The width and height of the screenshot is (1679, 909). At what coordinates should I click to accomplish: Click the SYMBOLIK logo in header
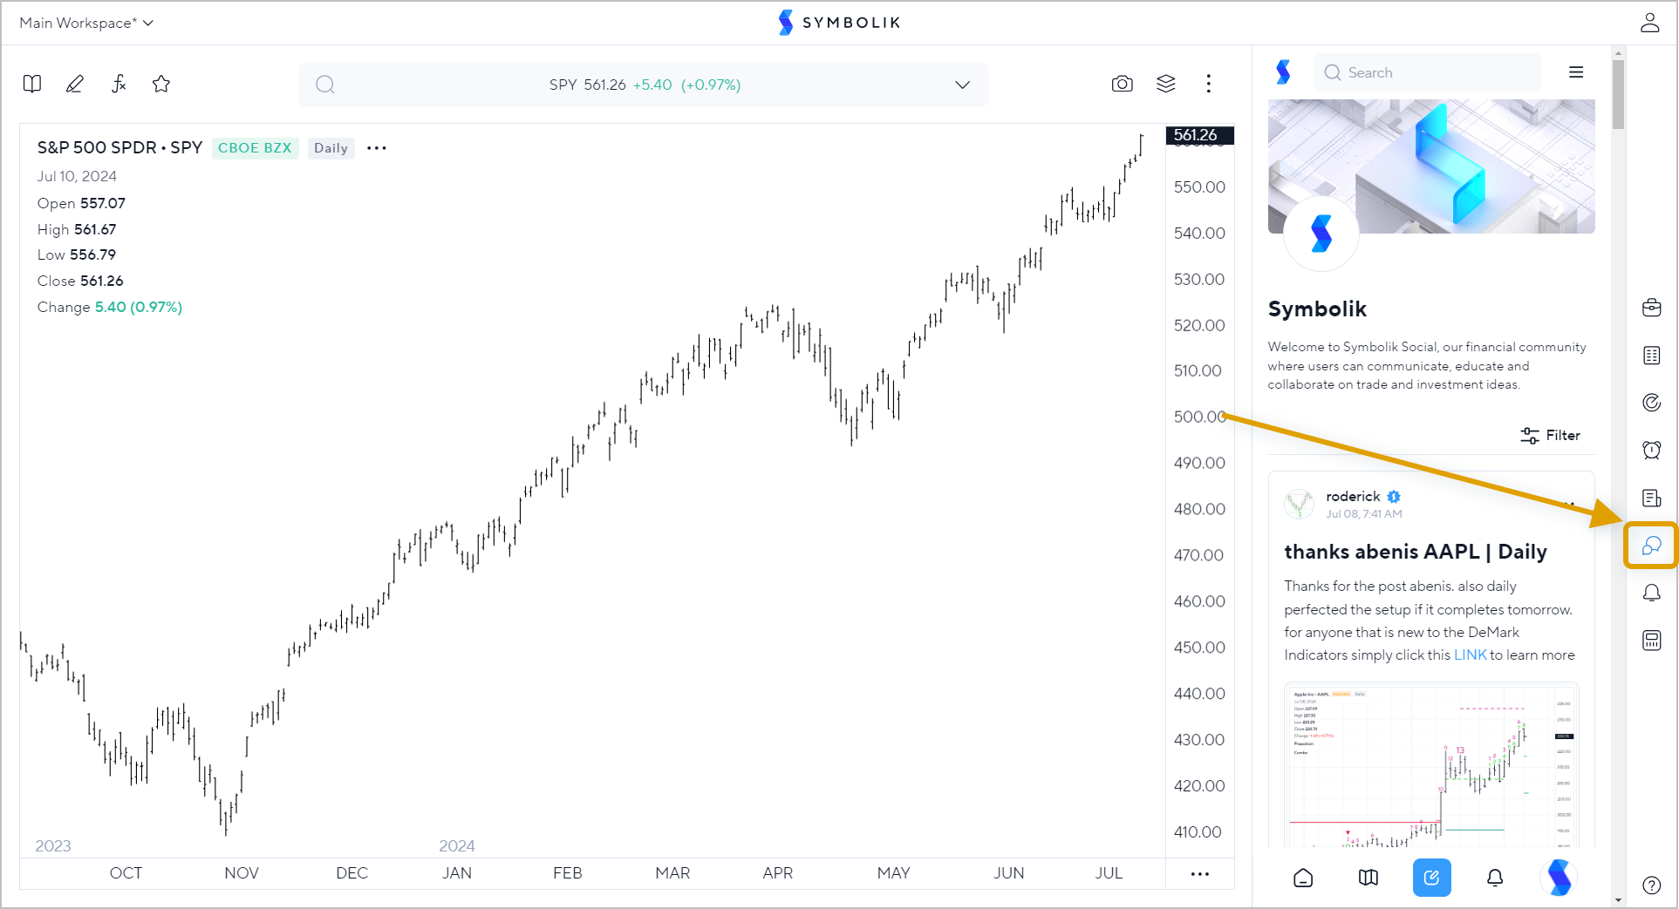pos(839,23)
